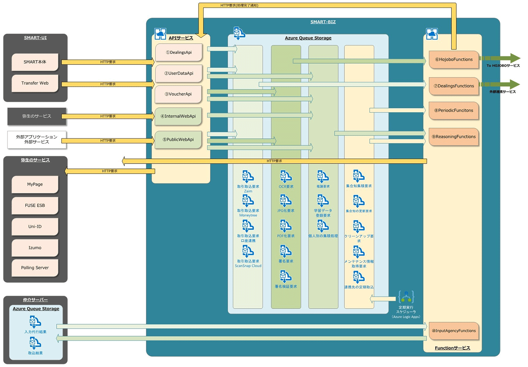
Task: Select the MyPage box
Action: [35, 185]
